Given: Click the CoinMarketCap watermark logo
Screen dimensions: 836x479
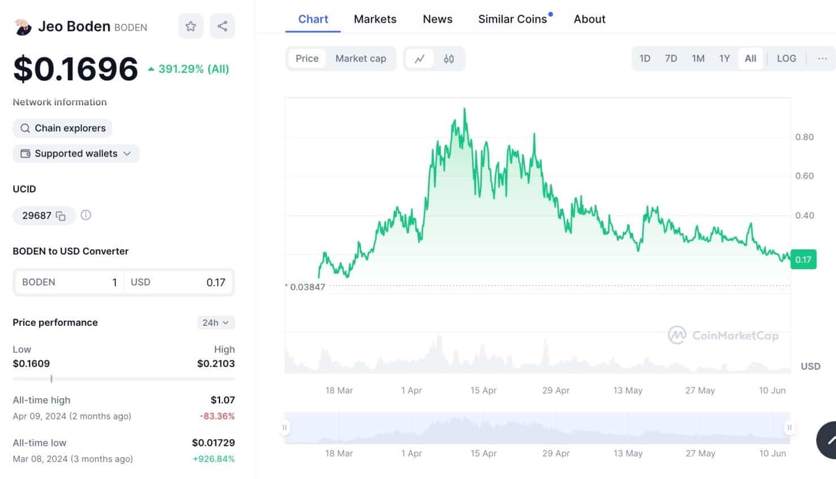Looking at the screenshot, I should tap(723, 335).
